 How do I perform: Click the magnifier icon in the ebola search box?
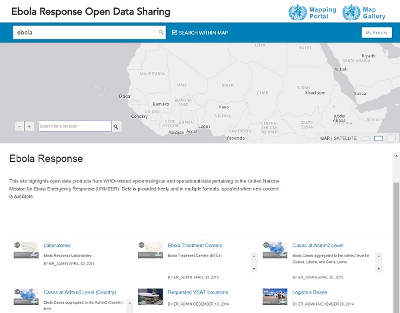pos(161,32)
